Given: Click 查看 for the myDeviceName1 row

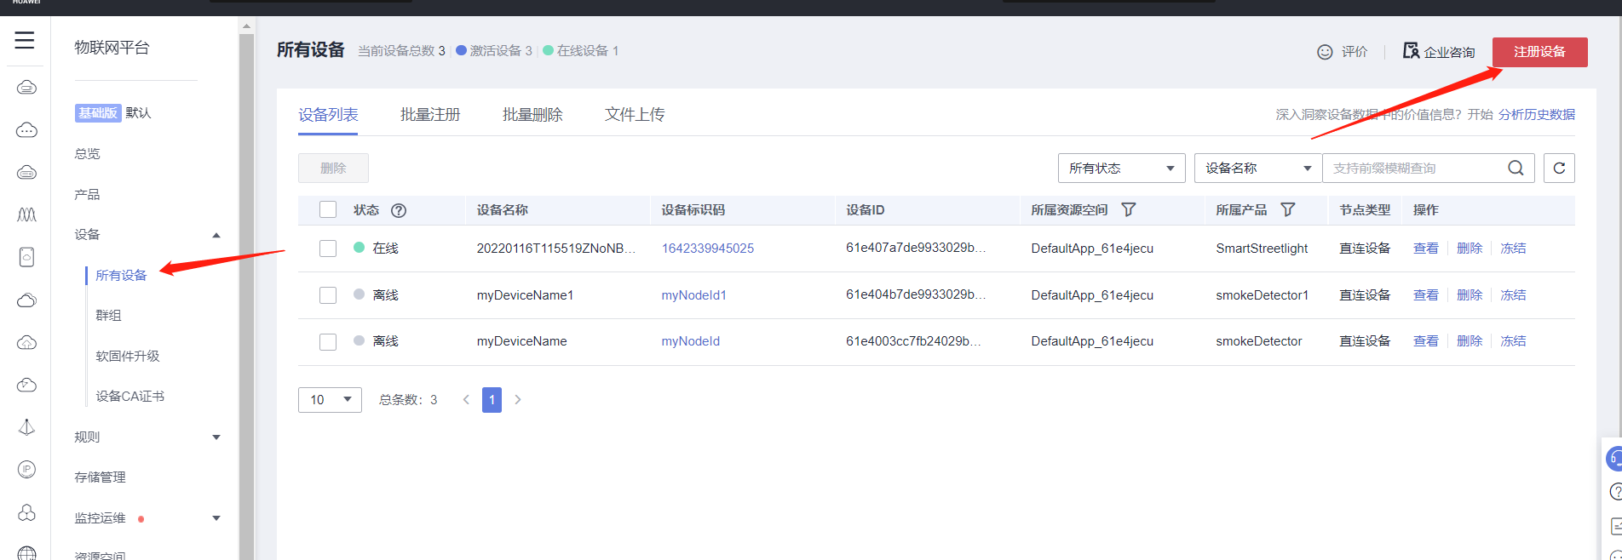Looking at the screenshot, I should [1425, 295].
